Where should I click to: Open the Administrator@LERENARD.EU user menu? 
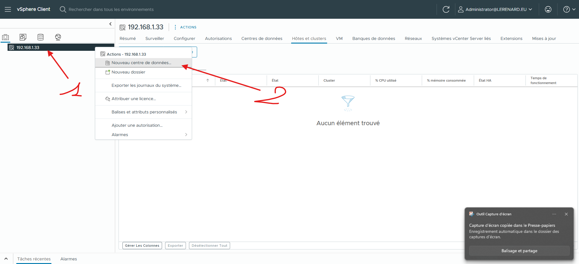(x=495, y=9)
